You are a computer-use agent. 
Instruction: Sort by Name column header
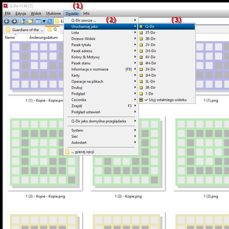(15, 38)
